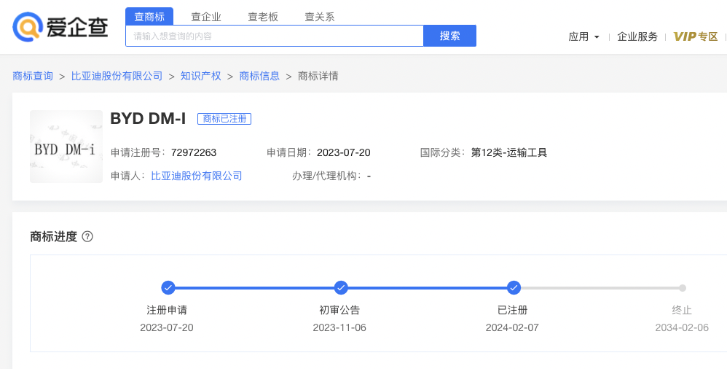Viewport: 727px width, 369px height.
Task: Select the application date 2023-07-20 in the details
Action: click(344, 152)
